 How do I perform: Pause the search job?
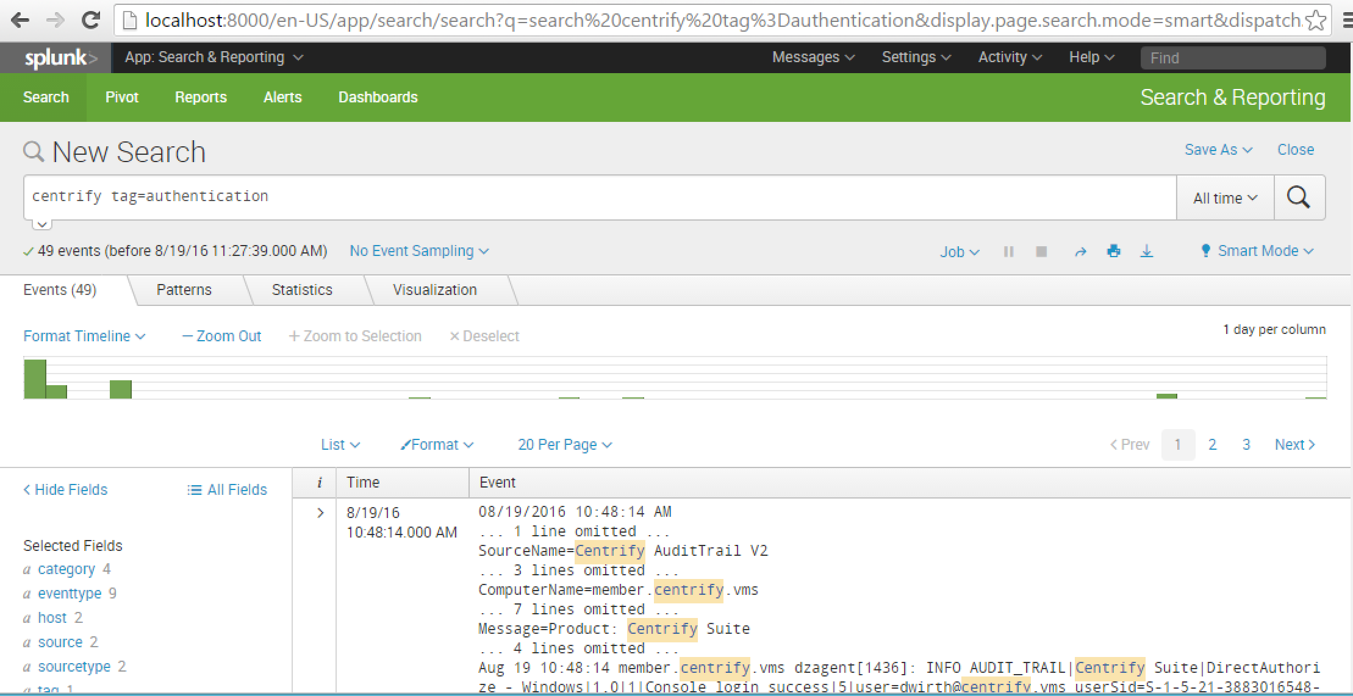coord(1009,251)
